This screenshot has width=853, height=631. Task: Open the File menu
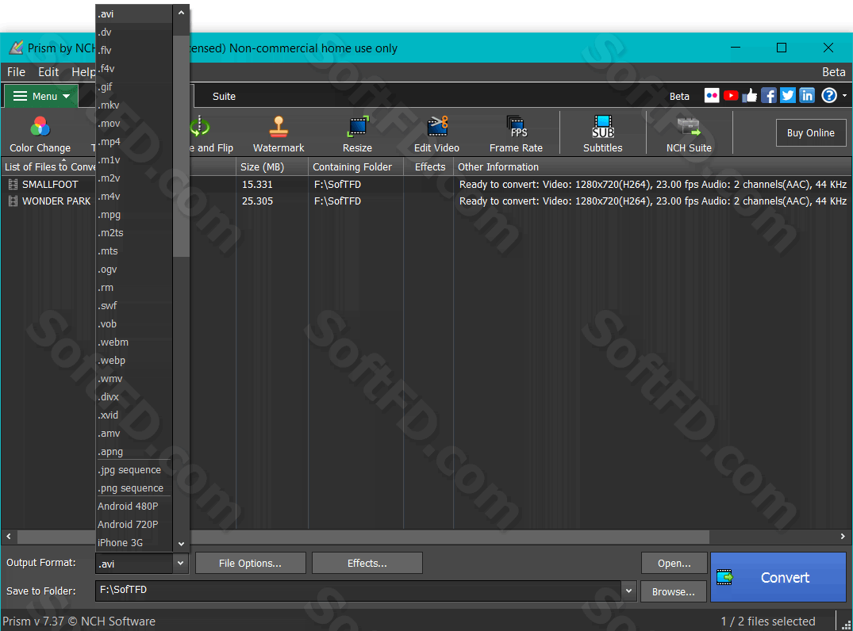point(17,72)
